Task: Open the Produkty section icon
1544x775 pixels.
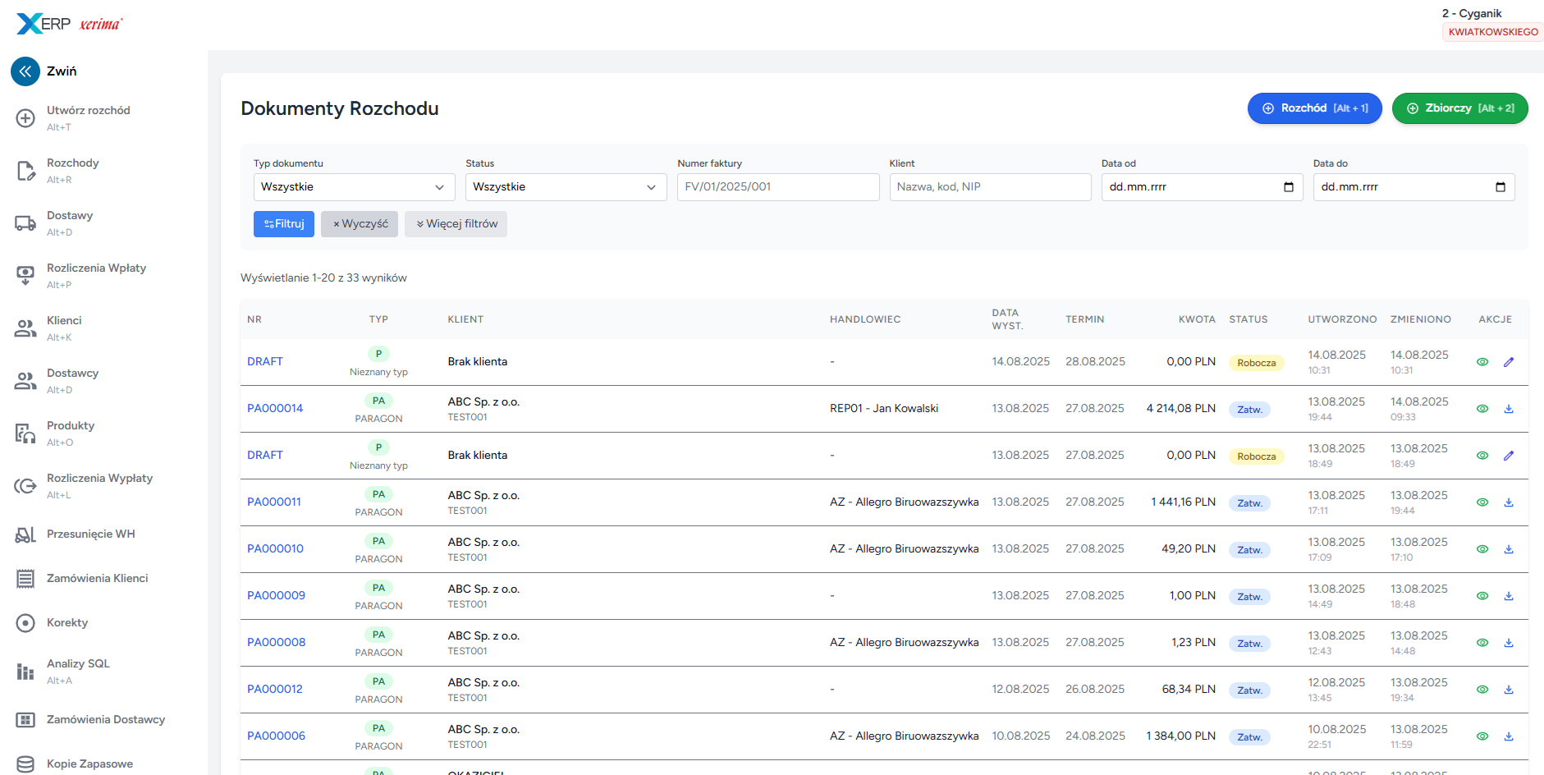Action: click(25, 433)
